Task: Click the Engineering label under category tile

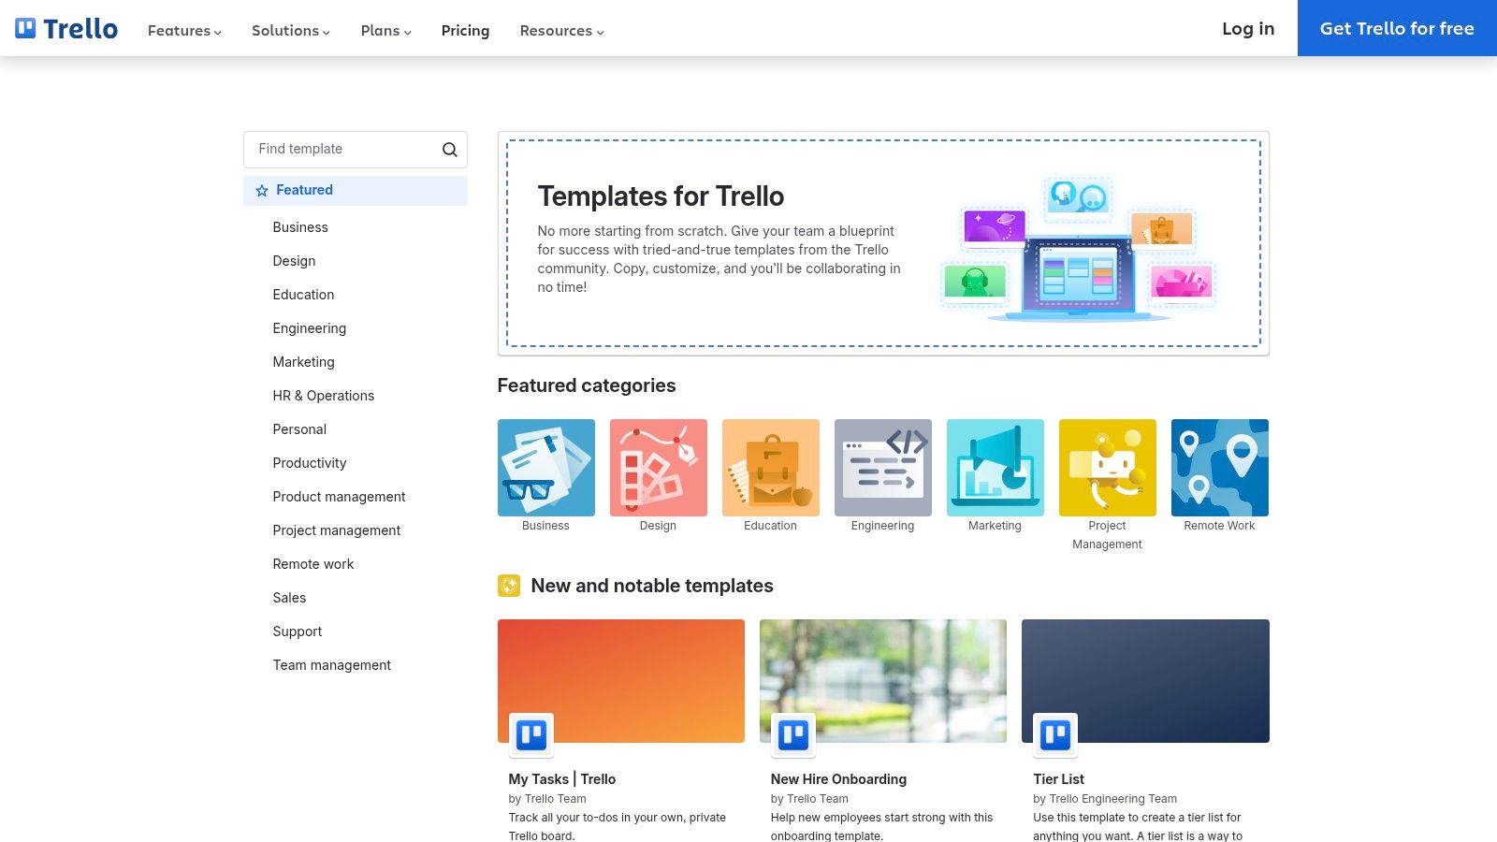Action: click(882, 526)
